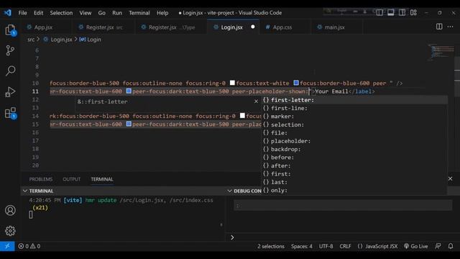Collapse the TERMINAL section chevron

(x=25, y=191)
